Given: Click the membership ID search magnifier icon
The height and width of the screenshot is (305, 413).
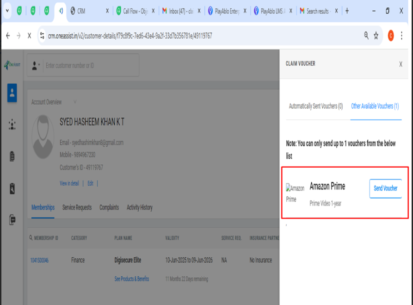Looking at the screenshot, I should 31,238.
